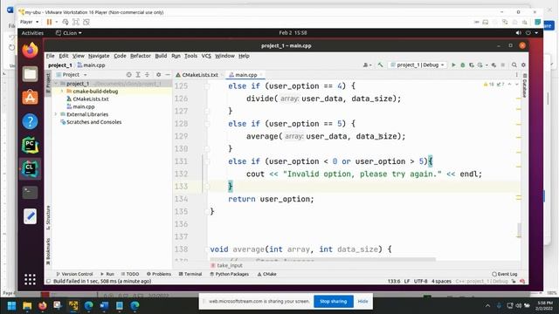559x314 pixels.
Task: Expand the cmake-build-debug folder
Action: pyautogui.click(x=62, y=92)
